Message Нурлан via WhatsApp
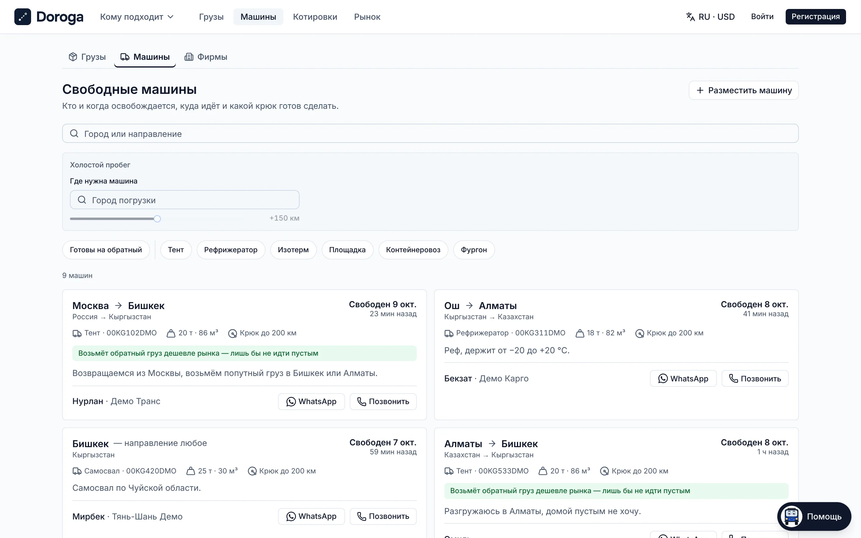This screenshot has width=861, height=538. coord(311,402)
